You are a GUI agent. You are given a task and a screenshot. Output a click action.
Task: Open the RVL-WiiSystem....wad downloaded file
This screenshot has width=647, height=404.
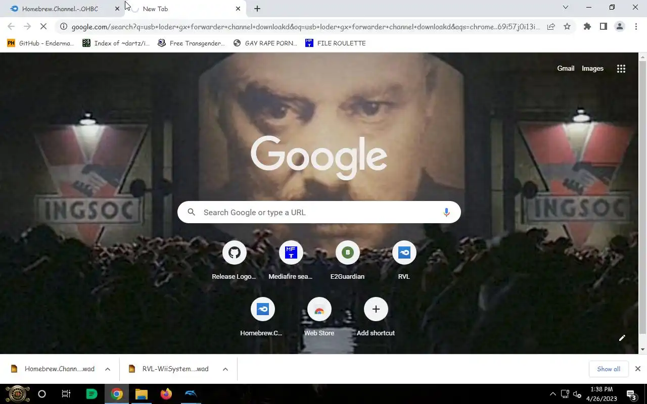coord(169,369)
